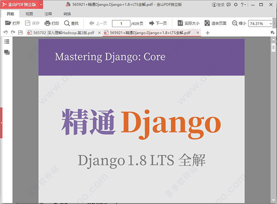Select the 565921 精通Django document tab

click(150, 33)
